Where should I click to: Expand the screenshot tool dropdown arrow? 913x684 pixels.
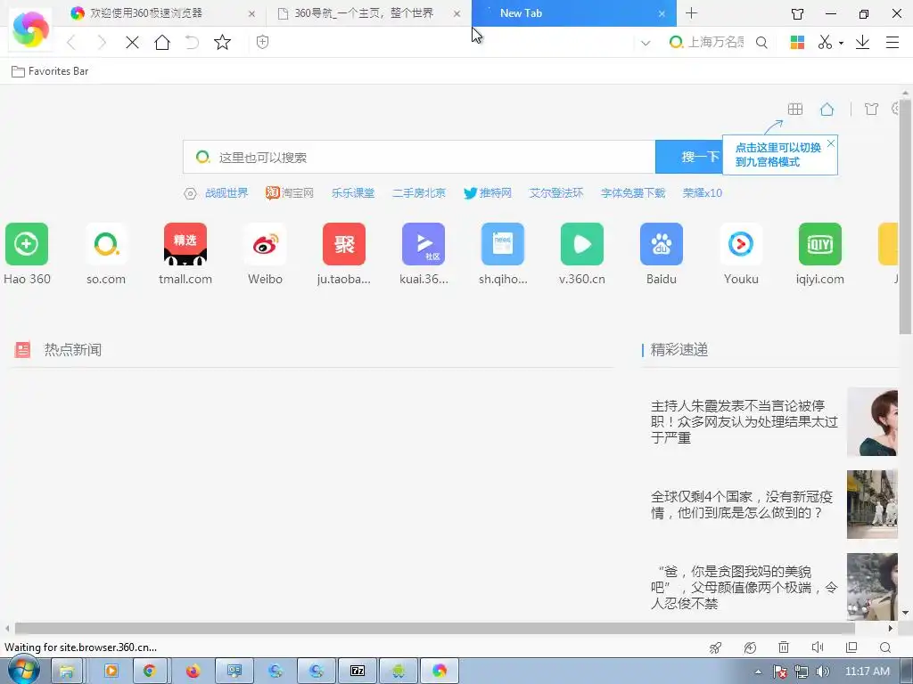[x=841, y=43]
